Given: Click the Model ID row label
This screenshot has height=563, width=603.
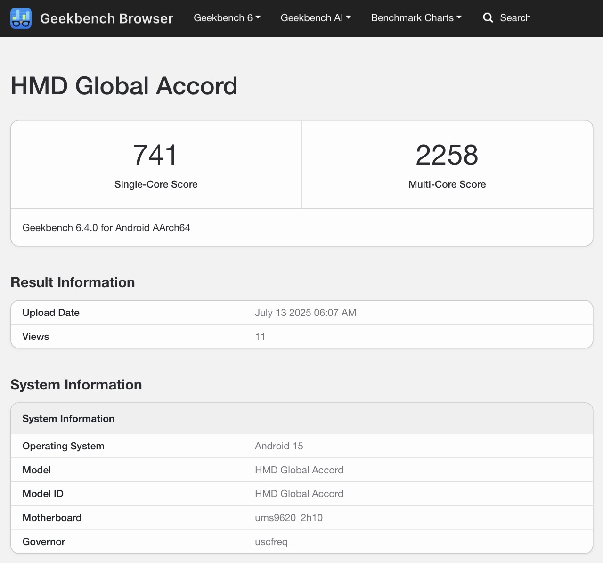Looking at the screenshot, I should tap(43, 494).
